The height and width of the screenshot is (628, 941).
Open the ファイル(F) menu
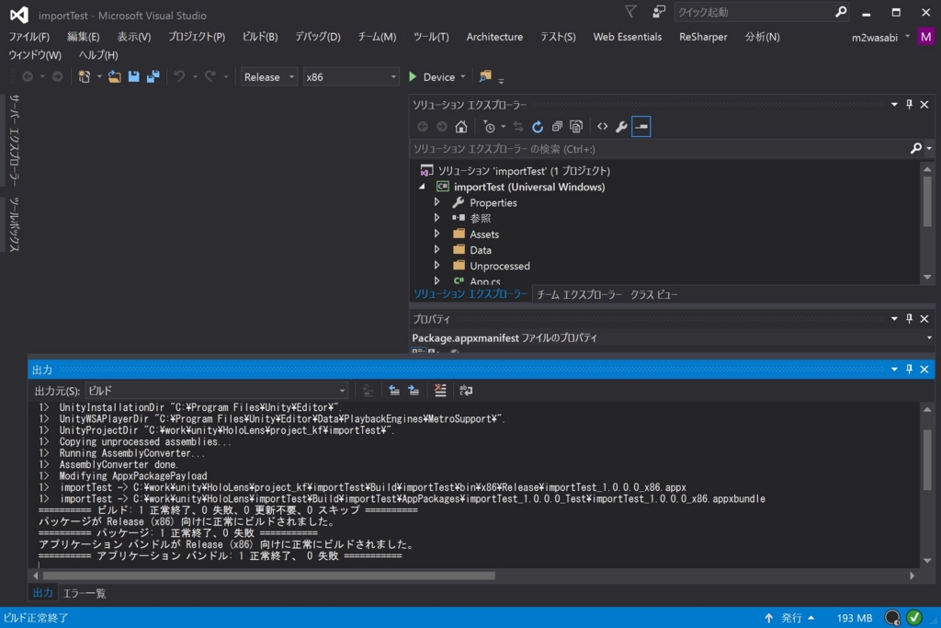(x=28, y=37)
